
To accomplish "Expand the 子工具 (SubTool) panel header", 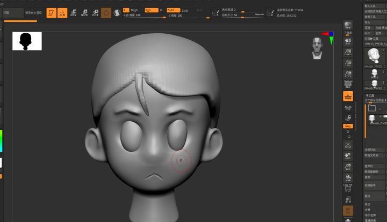I will pos(369,95).
